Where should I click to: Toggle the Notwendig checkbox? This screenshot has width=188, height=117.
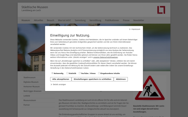(x=52, y=73)
